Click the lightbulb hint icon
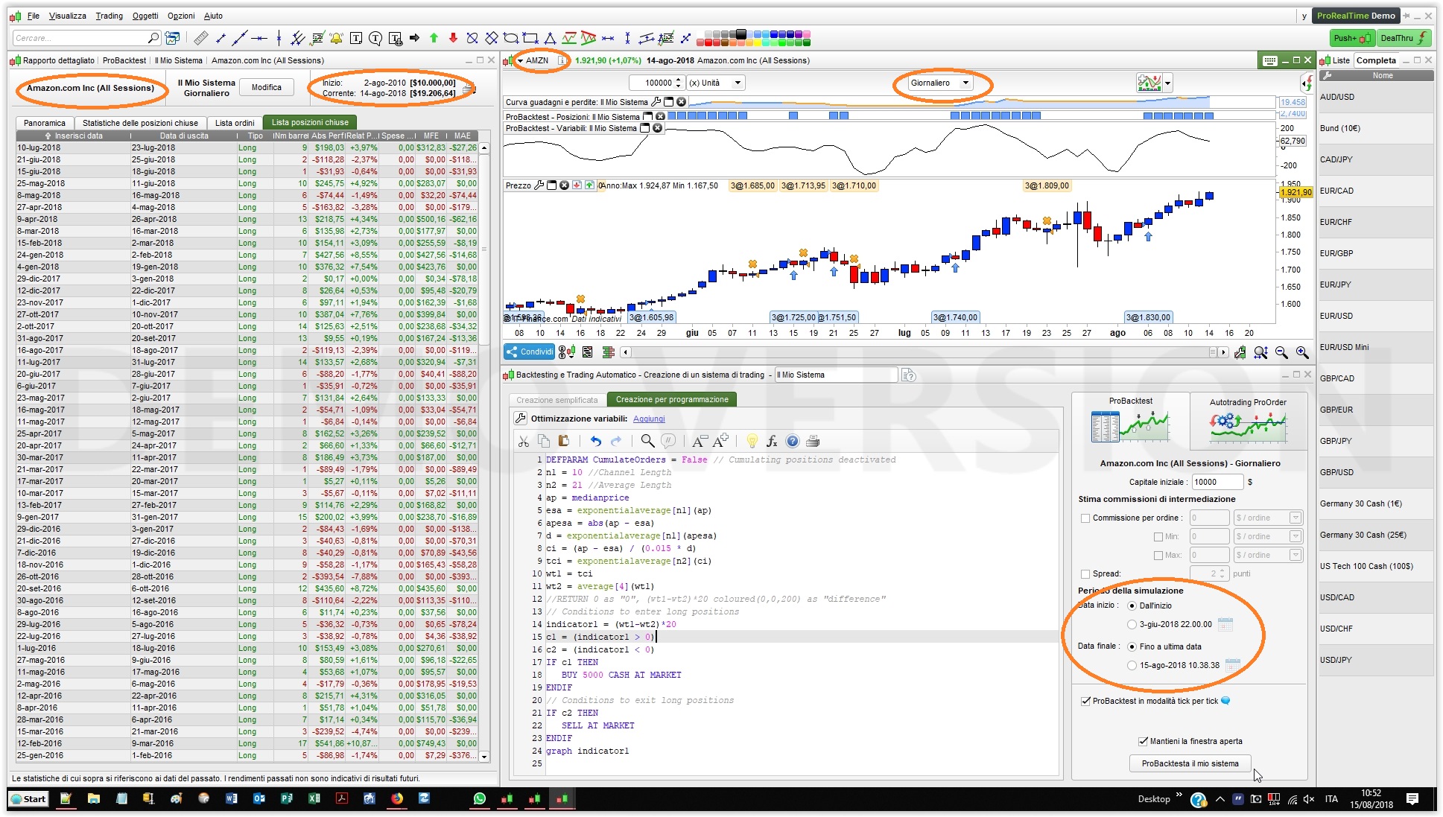This screenshot has height=817, width=1443. pos(752,441)
